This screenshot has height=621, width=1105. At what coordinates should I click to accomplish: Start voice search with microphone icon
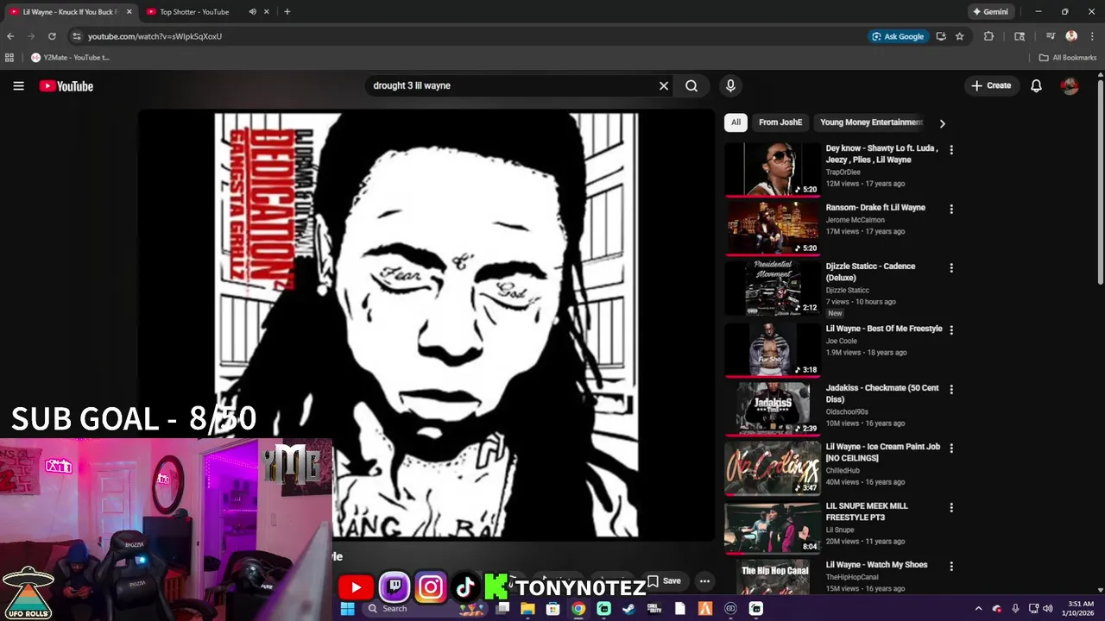pos(730,85)
